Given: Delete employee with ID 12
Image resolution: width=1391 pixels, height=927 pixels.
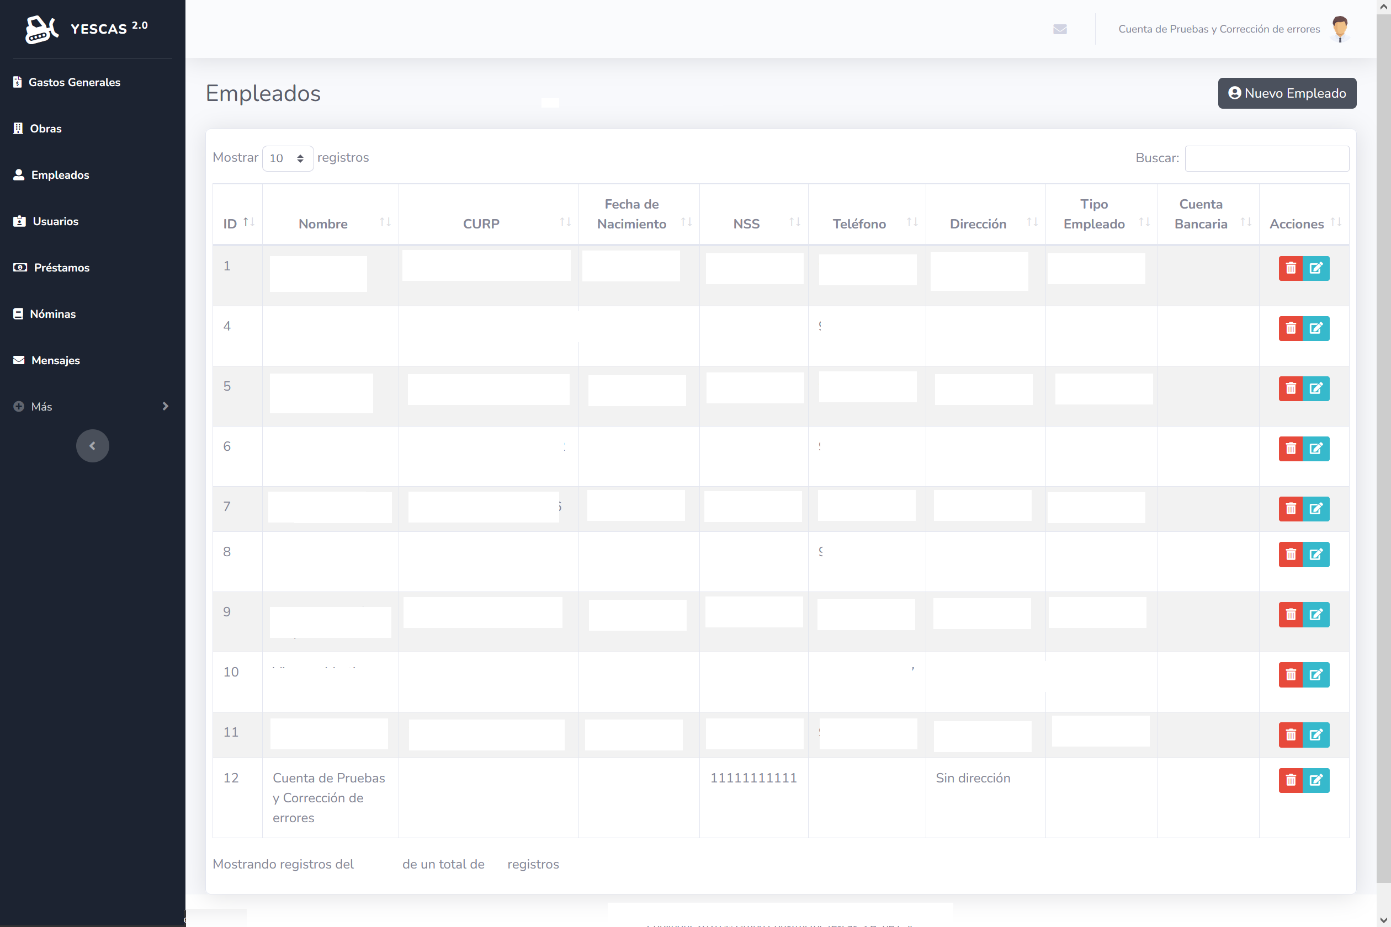Looking at the screenshot, I should (x=1291, y=780).
